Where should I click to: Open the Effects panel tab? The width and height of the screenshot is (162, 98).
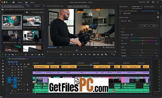[x=28, y=6]
